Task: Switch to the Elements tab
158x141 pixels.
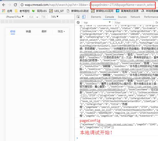Action: [96, 17]
